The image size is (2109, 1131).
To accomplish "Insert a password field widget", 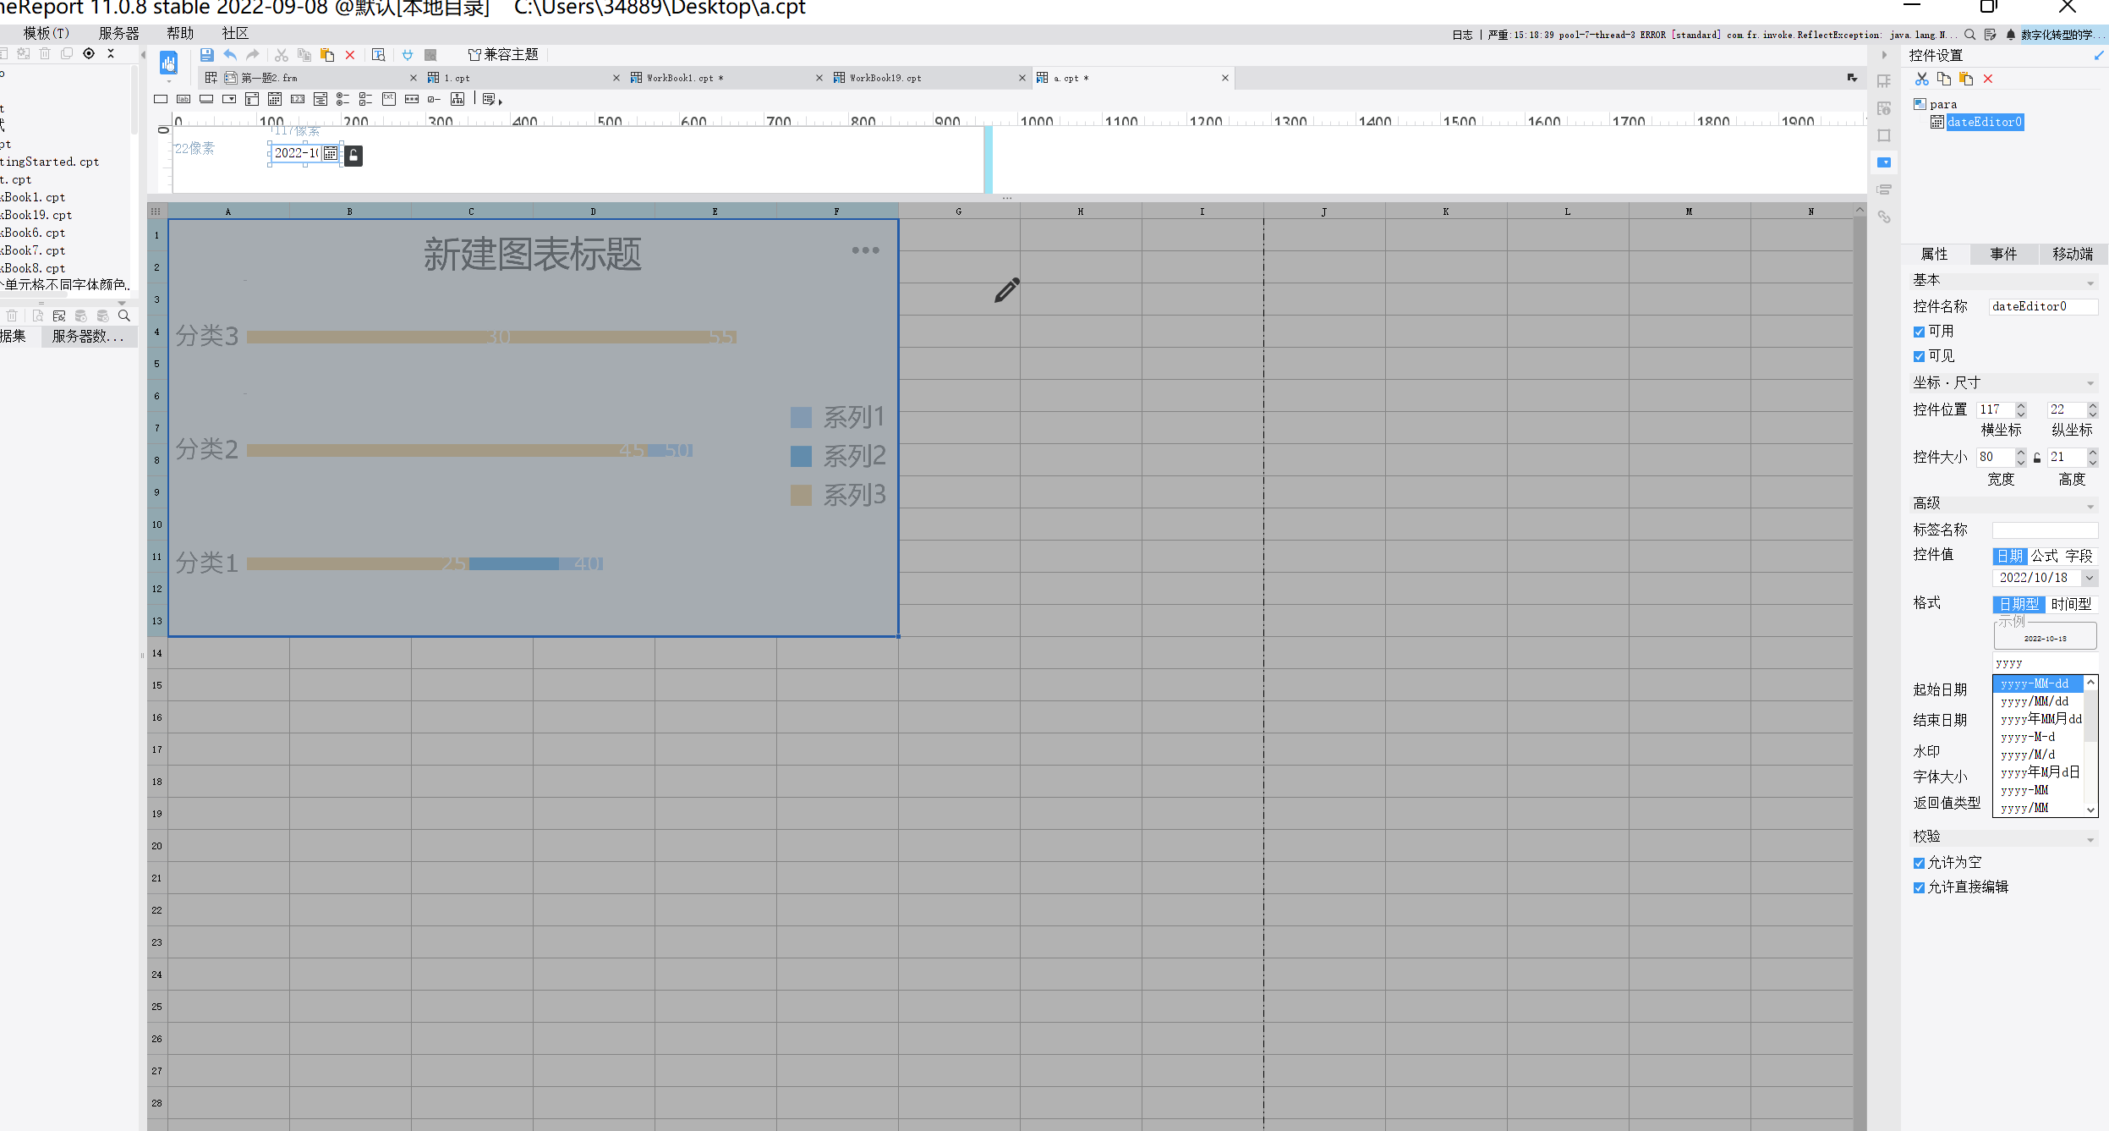I will 412,99.
